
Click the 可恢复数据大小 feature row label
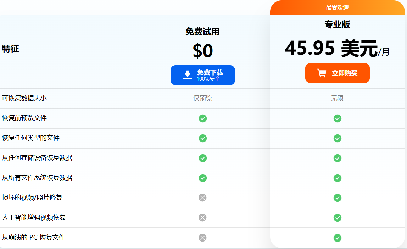pos(24,98)
